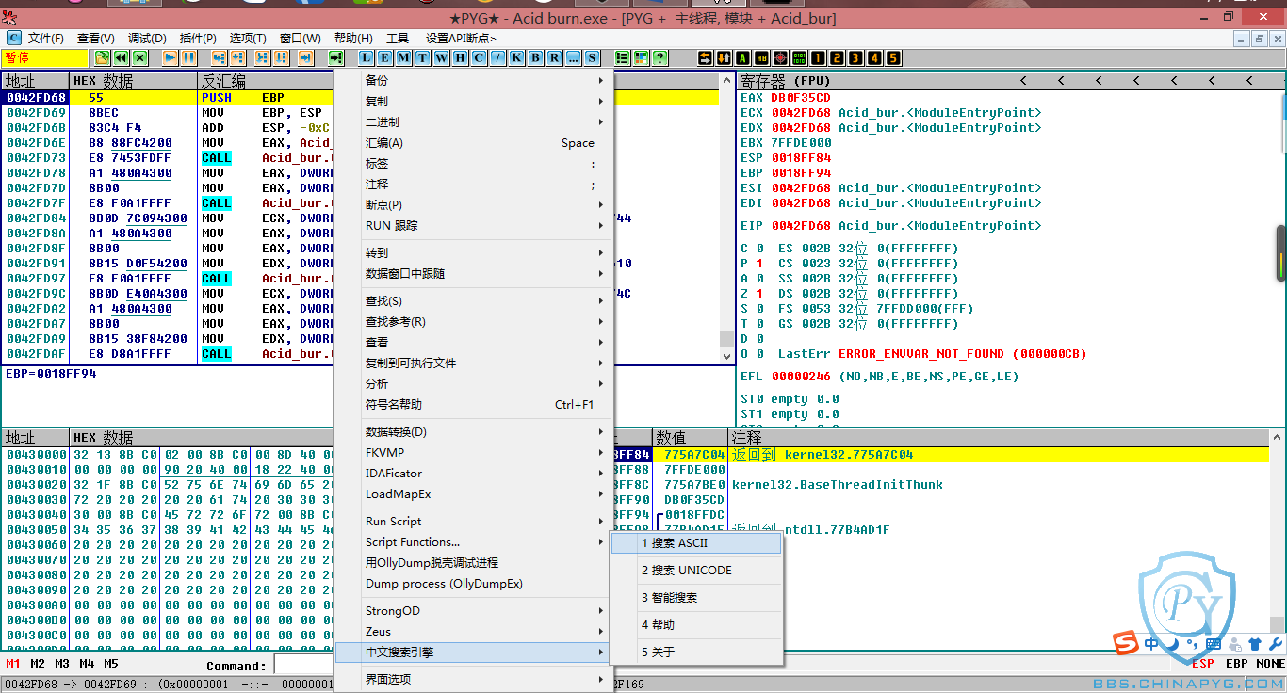Click the green list options icon
Image resolution: width=1287 pixels, height=693 pixels.
[x=623, y=57]
